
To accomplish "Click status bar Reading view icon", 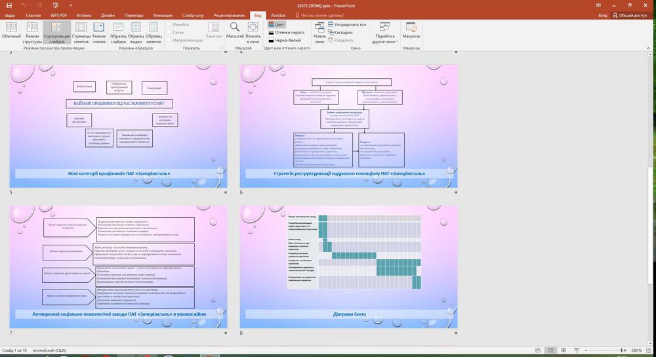I will pos(564,350).
